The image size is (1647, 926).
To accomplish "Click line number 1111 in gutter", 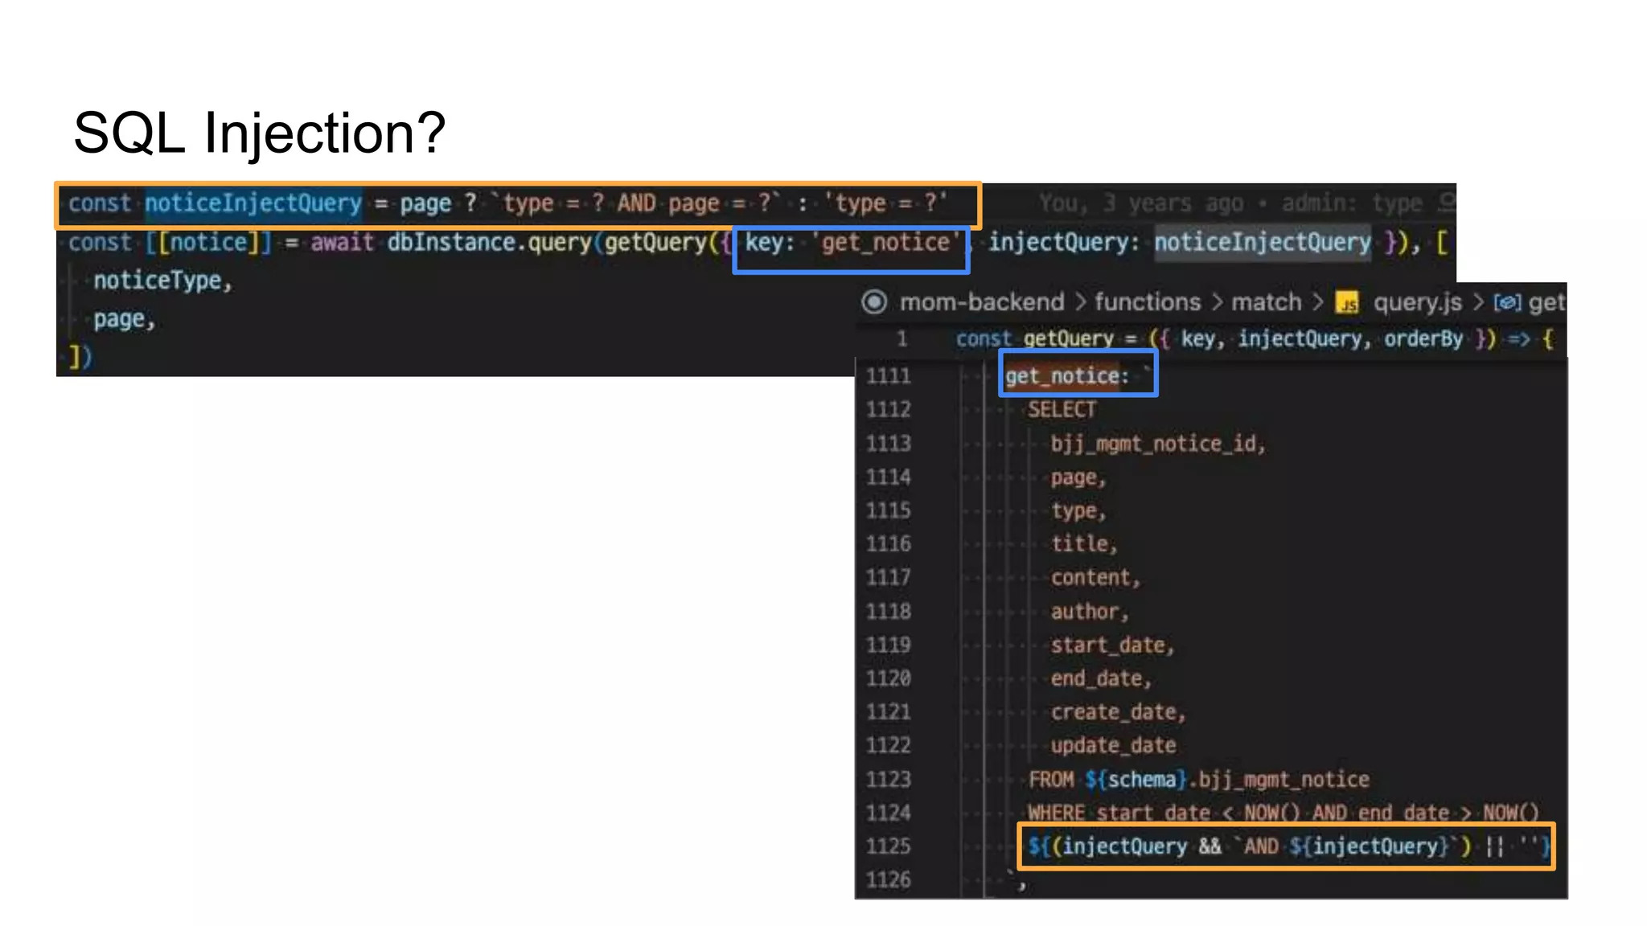I will point(888,376).
